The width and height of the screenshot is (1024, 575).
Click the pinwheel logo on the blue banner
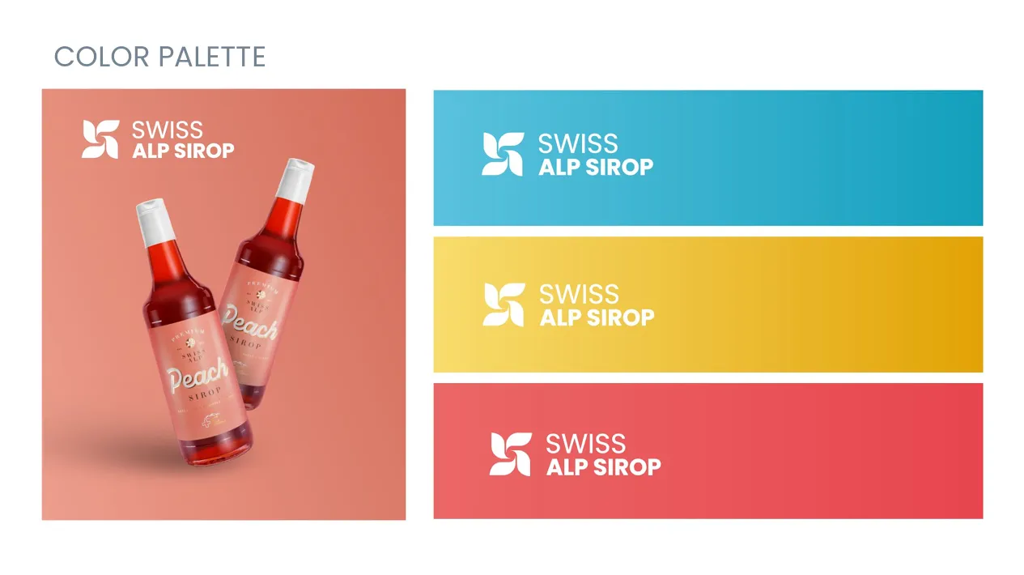[503, 154]
